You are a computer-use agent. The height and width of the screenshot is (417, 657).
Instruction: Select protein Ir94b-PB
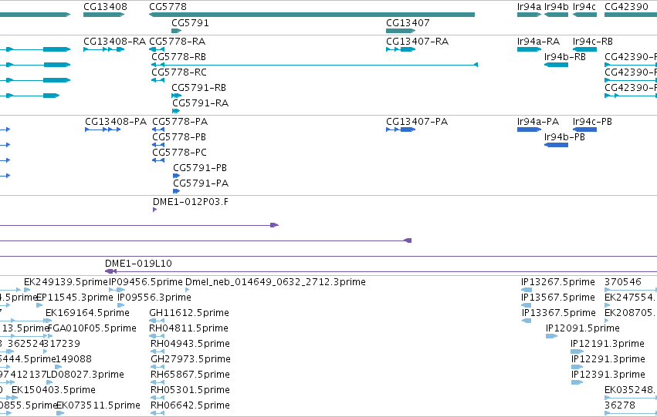click(x=556, y=145)
